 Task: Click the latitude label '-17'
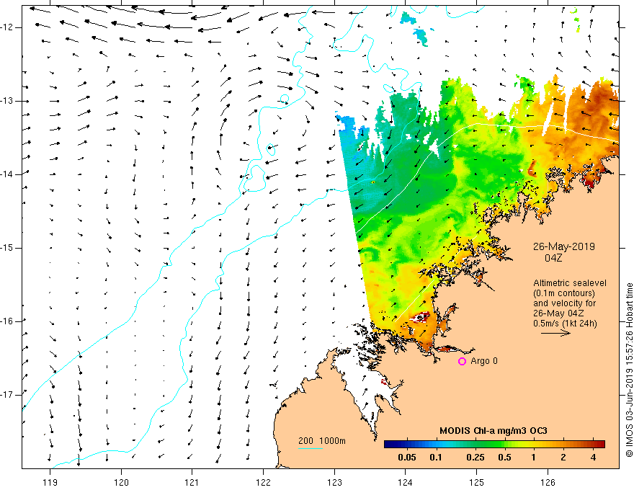(6, 395)
